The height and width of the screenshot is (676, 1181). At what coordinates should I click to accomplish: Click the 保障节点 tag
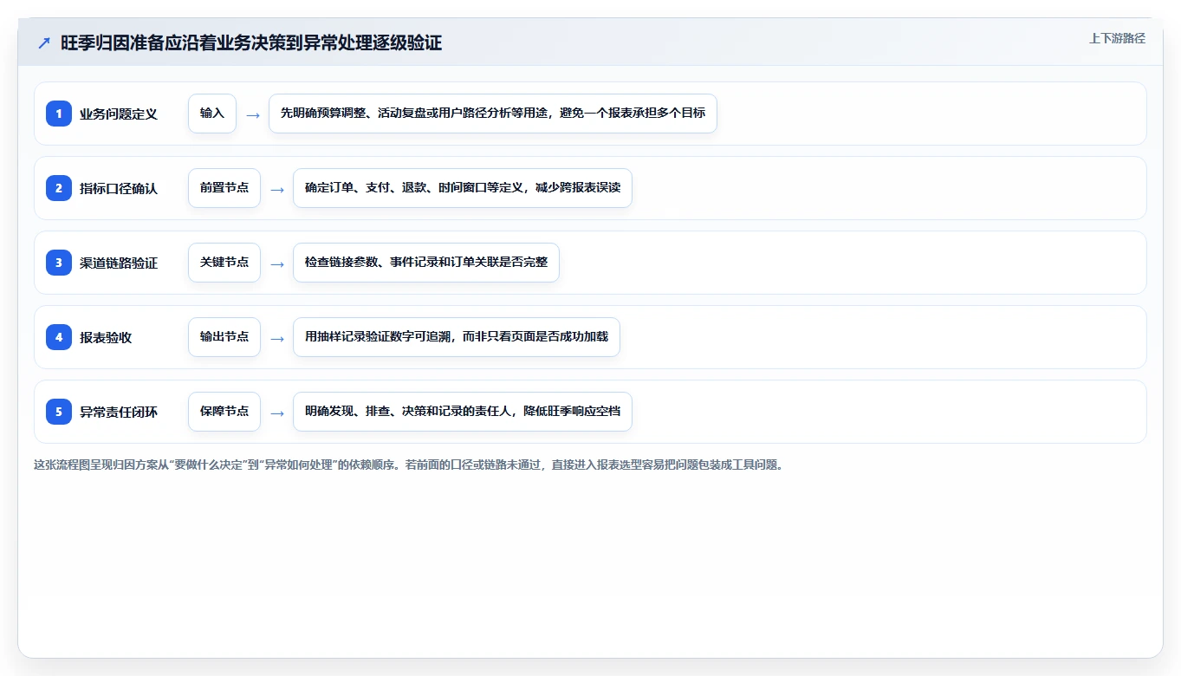pyautogui.click(x=224, y=412)
